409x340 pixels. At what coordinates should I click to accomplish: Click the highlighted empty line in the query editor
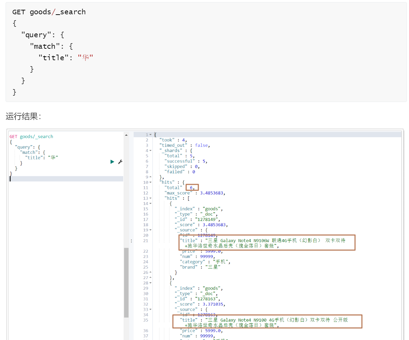click(66, 179)
